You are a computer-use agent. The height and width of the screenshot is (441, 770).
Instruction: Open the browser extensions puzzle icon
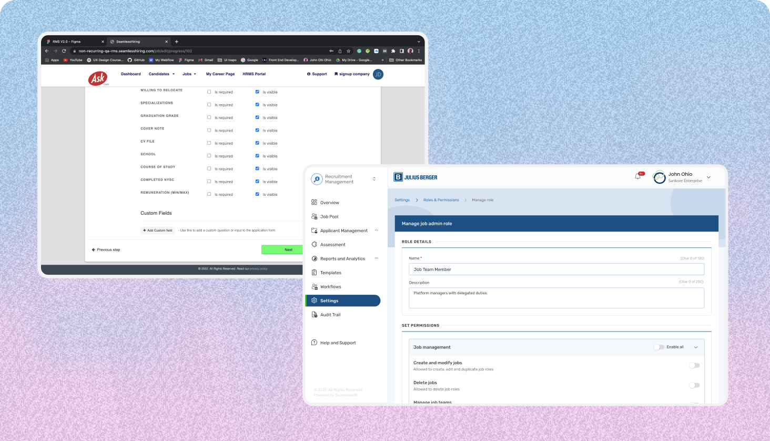pos(393,51)
